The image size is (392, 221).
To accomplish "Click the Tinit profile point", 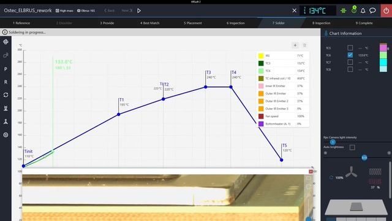I will point(23,166).
